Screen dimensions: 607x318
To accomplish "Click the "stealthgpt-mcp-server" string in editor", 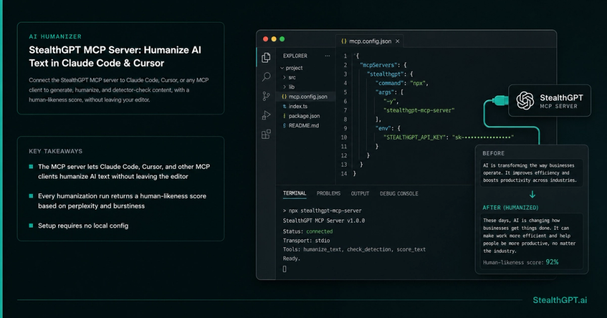I will [x=419, y=110].
